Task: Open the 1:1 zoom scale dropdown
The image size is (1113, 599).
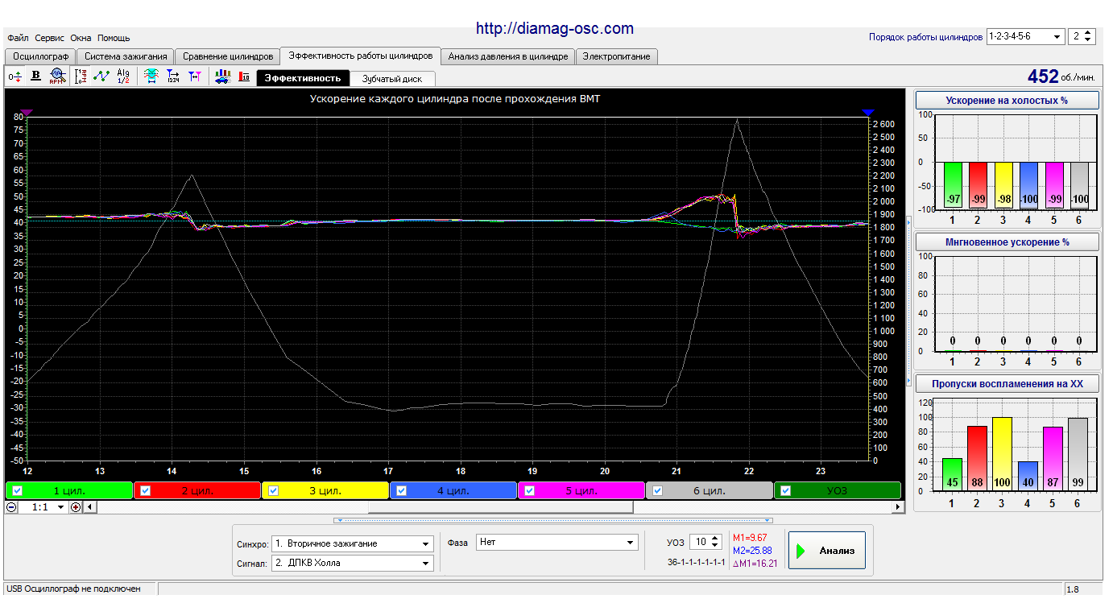Action: click(60, 507)
